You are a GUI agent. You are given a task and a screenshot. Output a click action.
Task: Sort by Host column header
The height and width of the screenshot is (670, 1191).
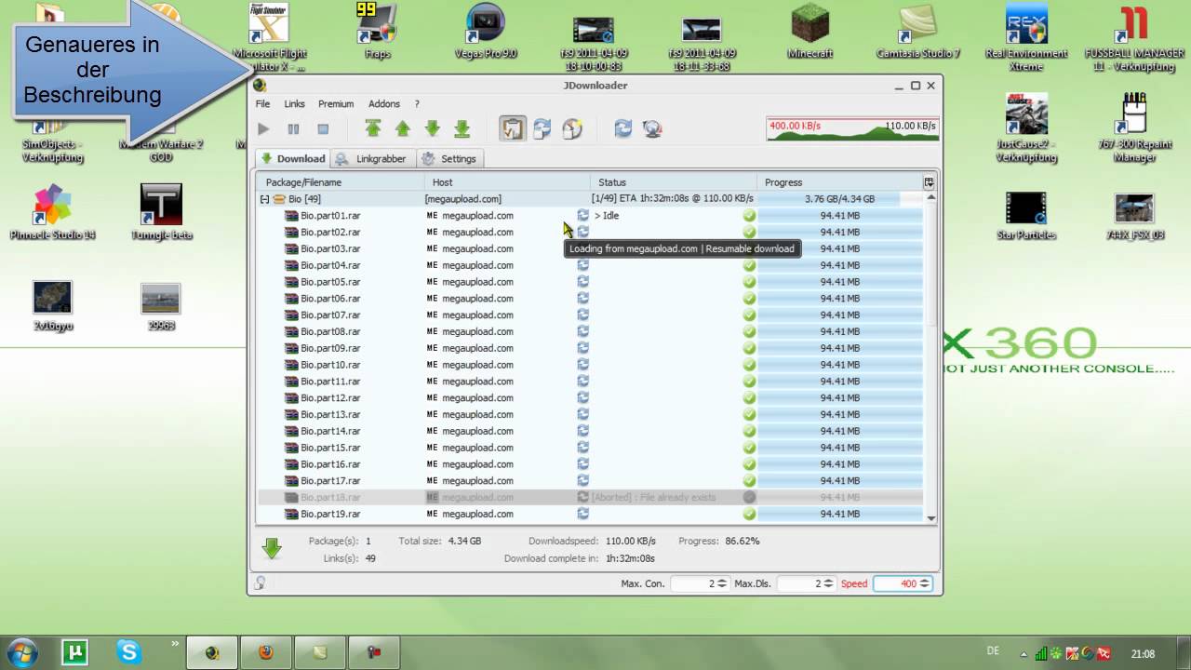pos(507,182)
